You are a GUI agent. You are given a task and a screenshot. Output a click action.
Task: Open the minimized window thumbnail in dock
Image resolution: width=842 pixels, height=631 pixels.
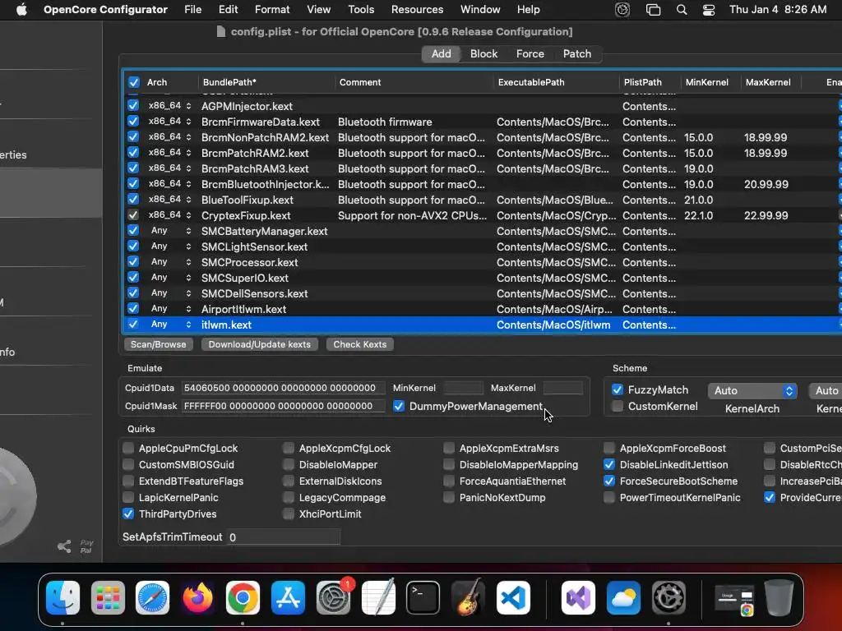[734, 600]
